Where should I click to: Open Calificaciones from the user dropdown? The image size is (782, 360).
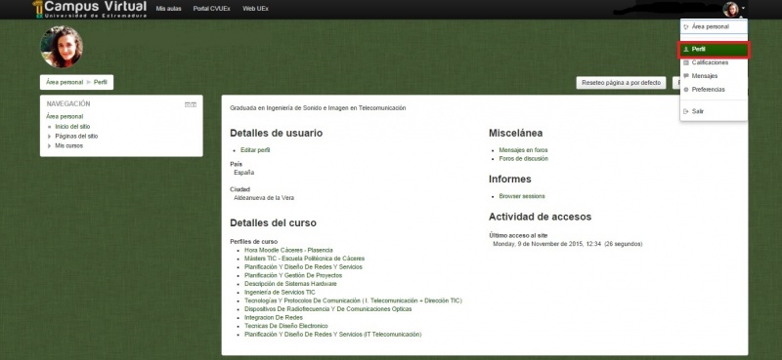pyautogui.click(x=714, y=62)
